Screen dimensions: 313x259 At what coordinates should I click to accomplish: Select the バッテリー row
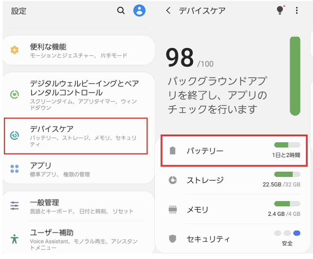234,150
